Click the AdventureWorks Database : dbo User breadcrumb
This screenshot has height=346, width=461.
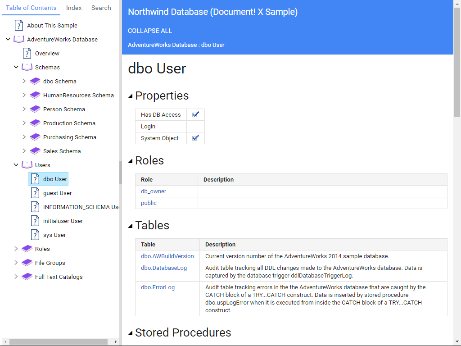coord(176,45)
